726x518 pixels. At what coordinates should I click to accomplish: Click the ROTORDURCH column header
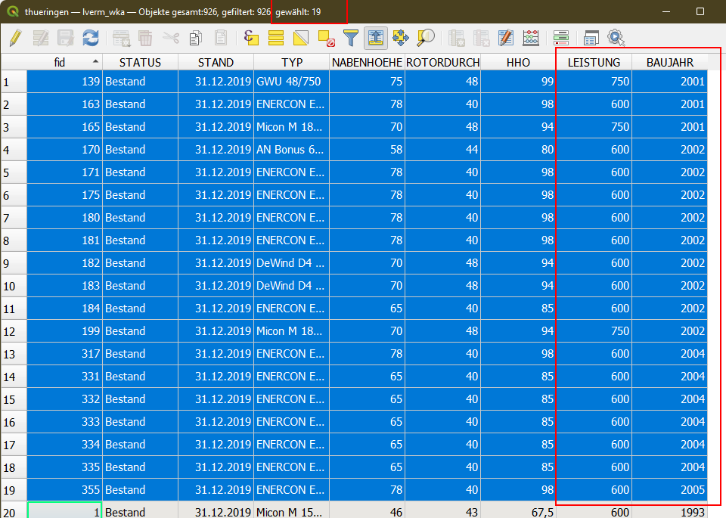pos(442,62)
